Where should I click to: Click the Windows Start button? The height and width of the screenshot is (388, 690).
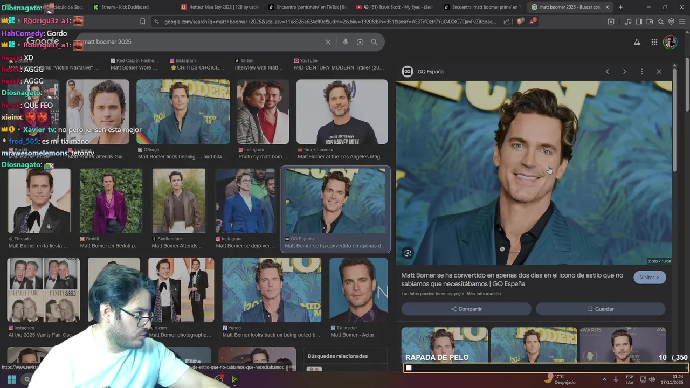tap(11, 379)
